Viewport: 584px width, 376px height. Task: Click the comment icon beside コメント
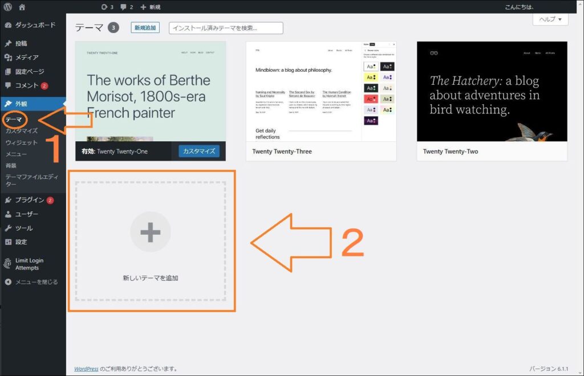(8, 85)
